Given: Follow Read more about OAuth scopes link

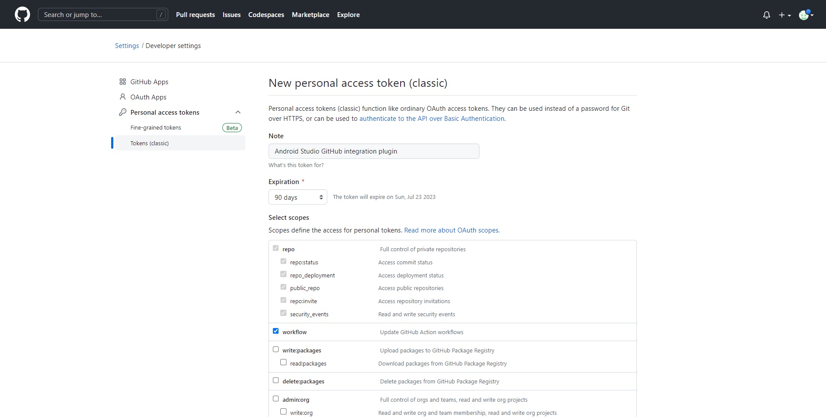Looking at the screenshot, I should tap(452, 230).
